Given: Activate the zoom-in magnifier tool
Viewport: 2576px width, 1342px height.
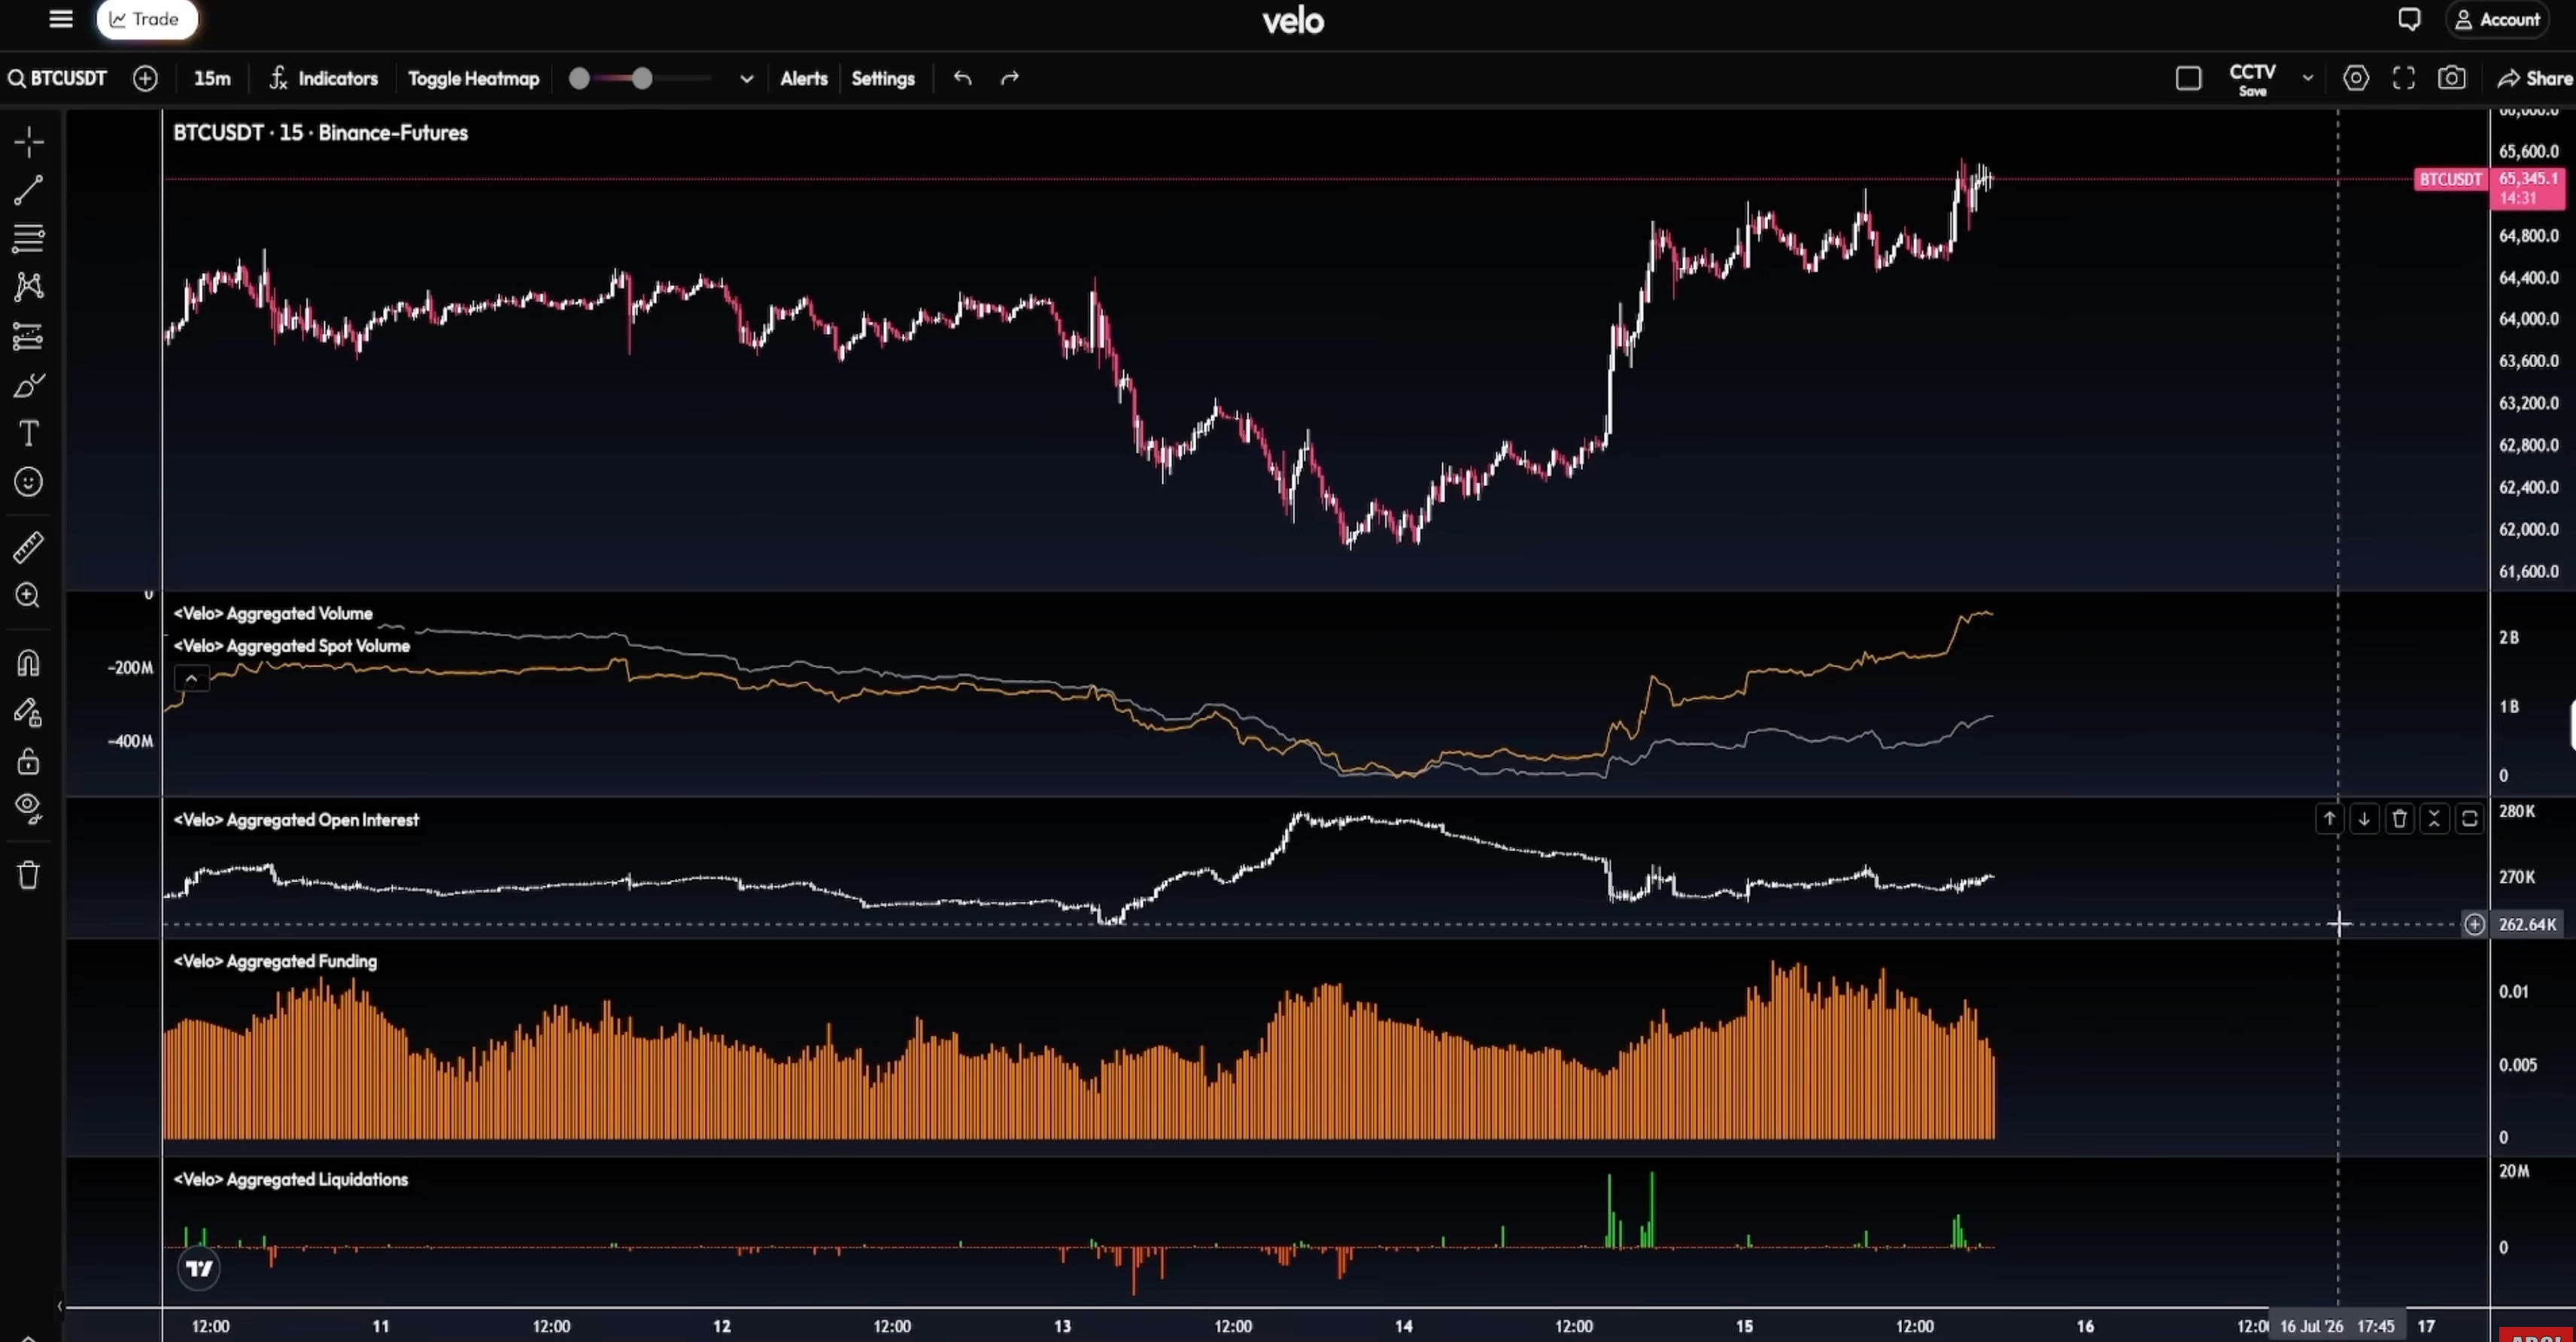Looking at the screenshot, I should coord(28,595).
